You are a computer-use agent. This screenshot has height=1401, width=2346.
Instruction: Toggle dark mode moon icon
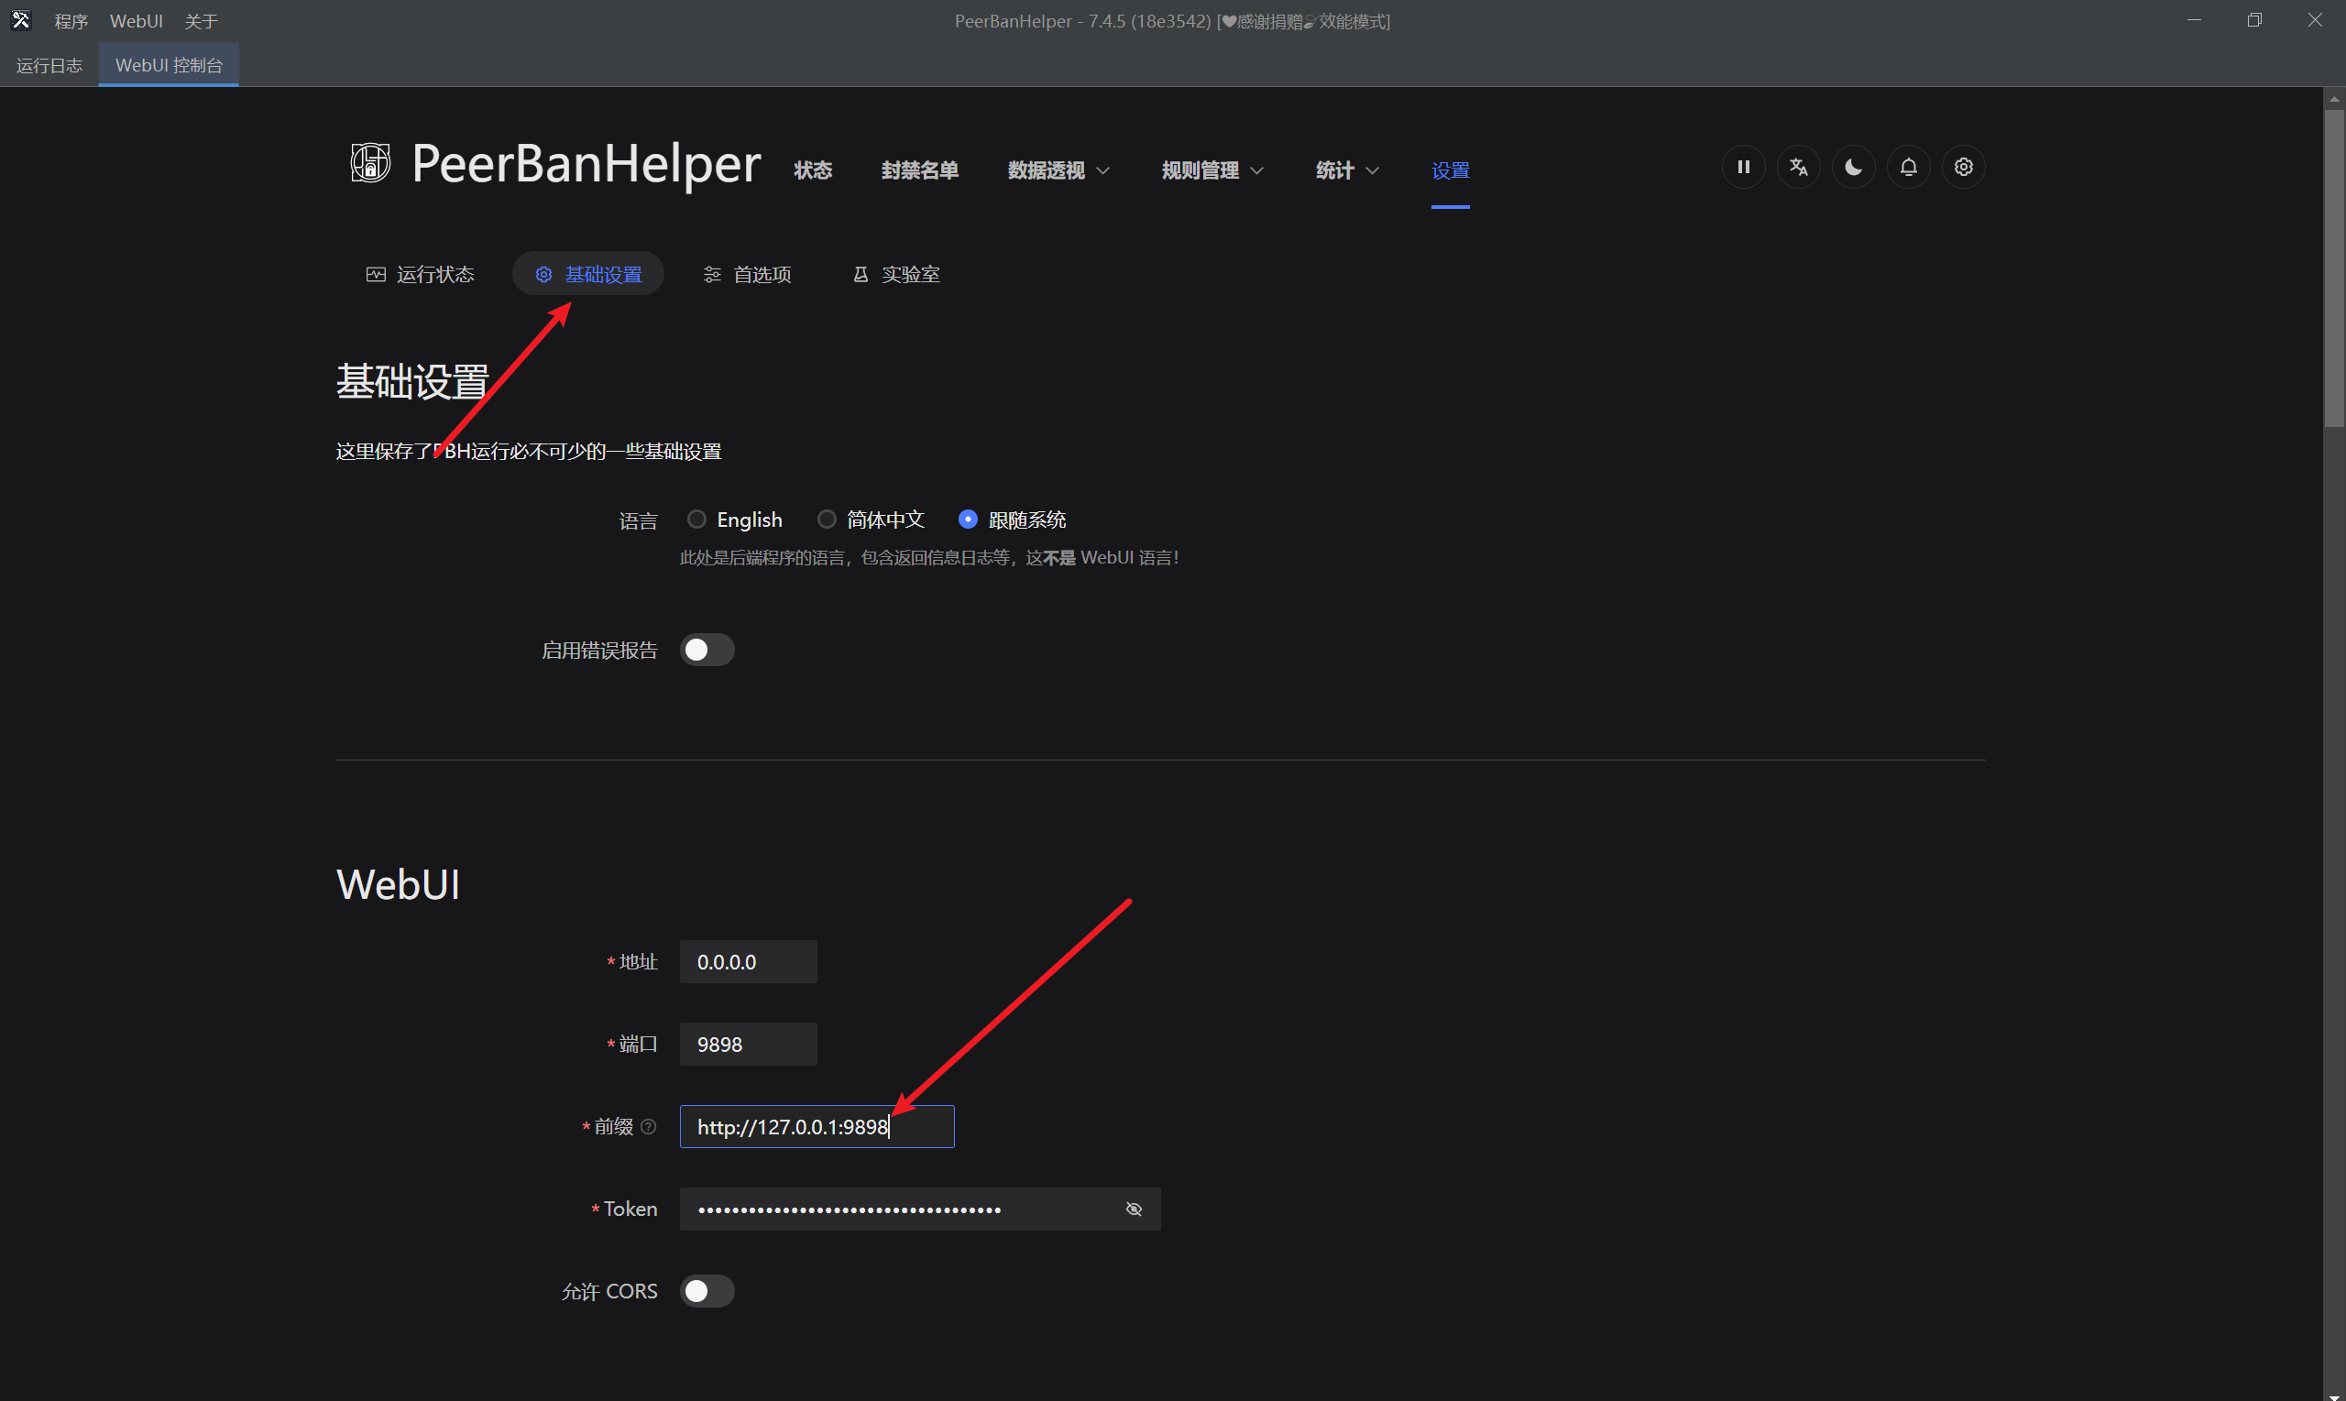pyautogui.click(x=1852, y=167)
